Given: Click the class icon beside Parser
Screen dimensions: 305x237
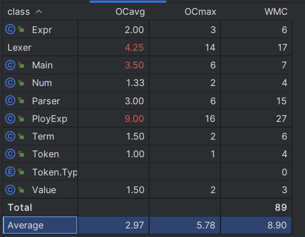Looking at the screenshot, I should click(x=10, y=100).
